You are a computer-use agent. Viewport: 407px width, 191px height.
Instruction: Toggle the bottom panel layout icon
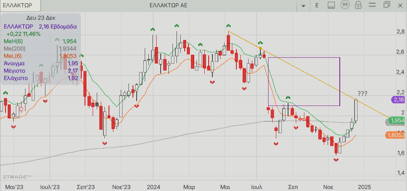click(331, 5)
